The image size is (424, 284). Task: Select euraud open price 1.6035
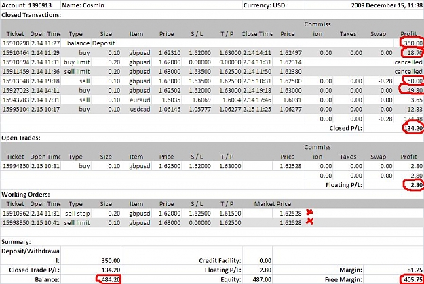[171, 100]
